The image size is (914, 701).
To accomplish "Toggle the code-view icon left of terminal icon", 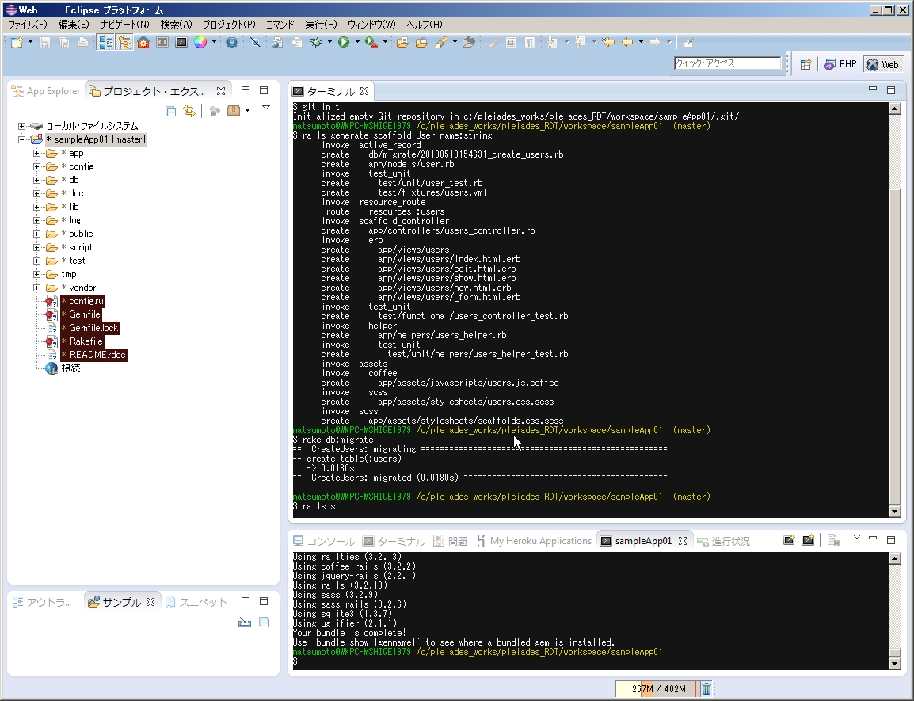I will coord(162,43).
